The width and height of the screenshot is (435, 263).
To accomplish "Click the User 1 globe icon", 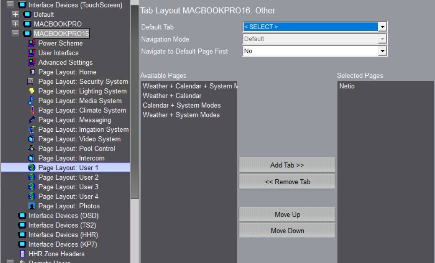I will pyautogui.click(x=32, y=167).
